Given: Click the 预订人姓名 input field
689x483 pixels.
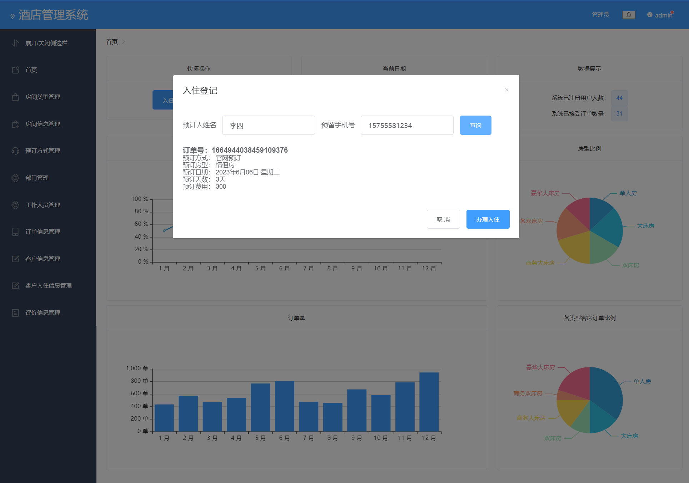Looking at the screenshot, I should (268, 125).
